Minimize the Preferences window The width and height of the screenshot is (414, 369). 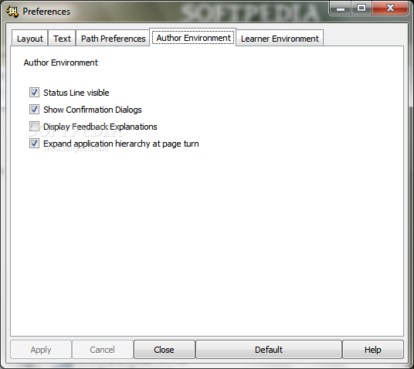(x=341, y=8)
